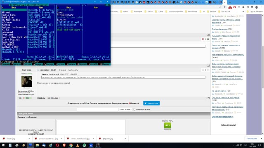The image size is (264, 148).
Task: Open VLC player from the taskbar
Action: pyautogui.click(x=78, y=145)
